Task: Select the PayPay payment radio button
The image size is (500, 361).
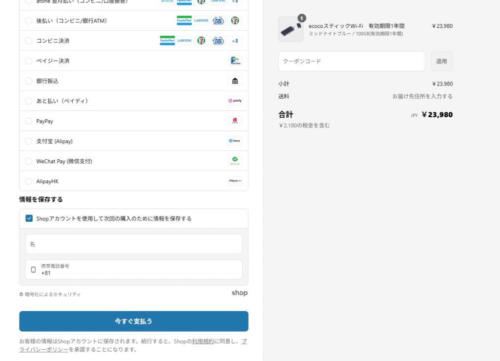Action: click(29, 121)
